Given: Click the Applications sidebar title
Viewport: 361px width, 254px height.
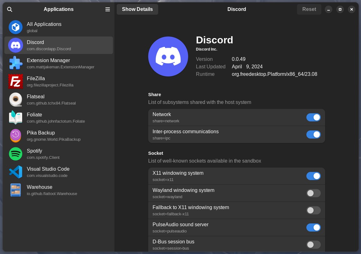Looking at the screenshot, I should [58, 9].
